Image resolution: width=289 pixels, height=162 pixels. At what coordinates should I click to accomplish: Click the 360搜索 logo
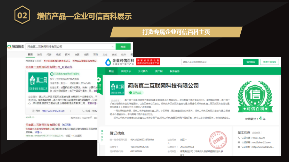[16, 47]
